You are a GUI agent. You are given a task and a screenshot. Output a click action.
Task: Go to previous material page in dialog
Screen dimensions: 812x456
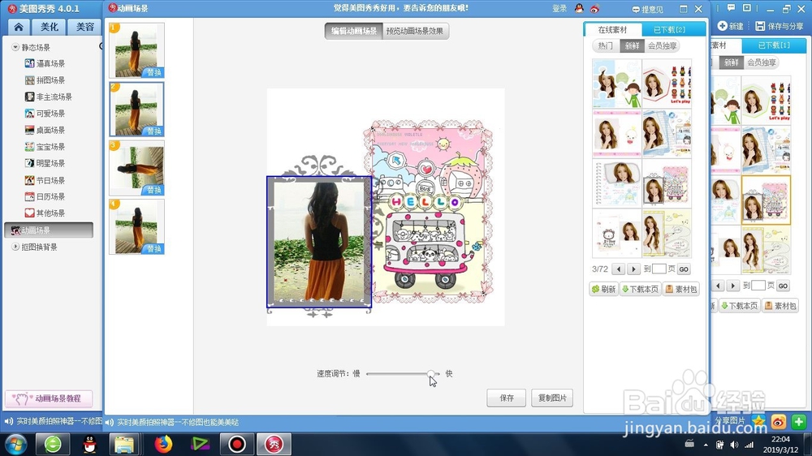[618, 269]
